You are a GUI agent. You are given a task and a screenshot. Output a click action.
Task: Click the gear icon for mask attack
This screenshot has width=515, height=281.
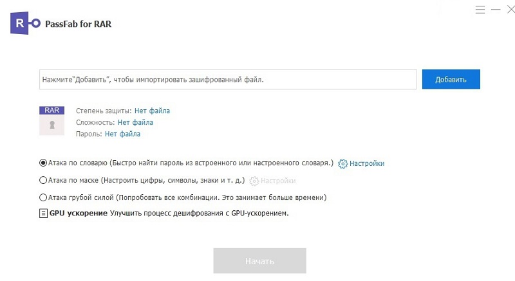click(x=254, y=181)
